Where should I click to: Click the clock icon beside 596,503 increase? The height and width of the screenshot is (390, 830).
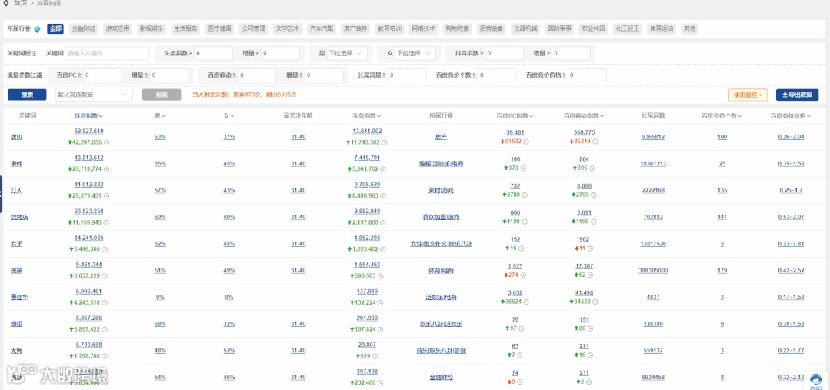coord(381,275)
